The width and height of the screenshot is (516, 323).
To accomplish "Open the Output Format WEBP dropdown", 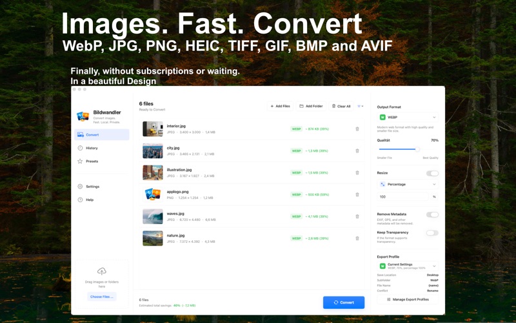I will click(x=408, y=118).
